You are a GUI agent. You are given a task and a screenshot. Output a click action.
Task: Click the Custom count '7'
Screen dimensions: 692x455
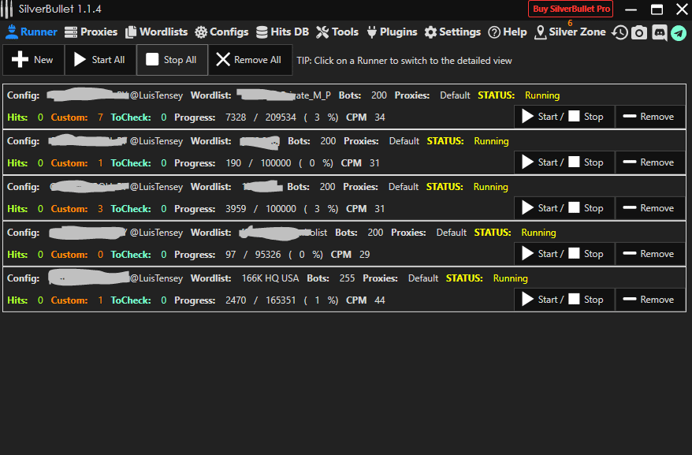(100, 117)
